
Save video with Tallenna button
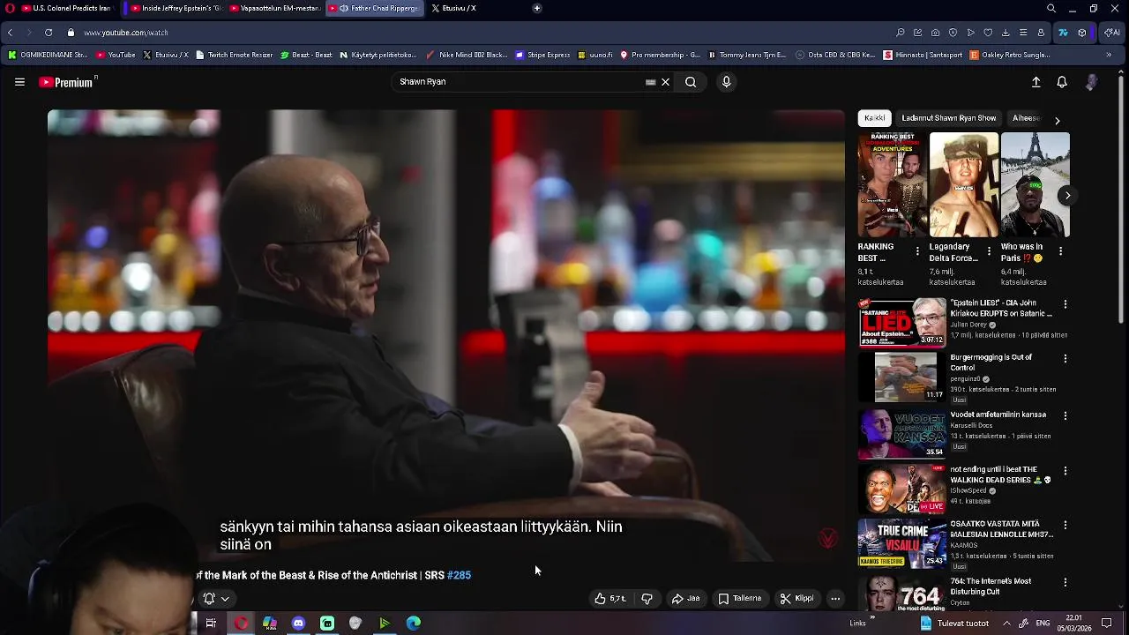point(739,599)
